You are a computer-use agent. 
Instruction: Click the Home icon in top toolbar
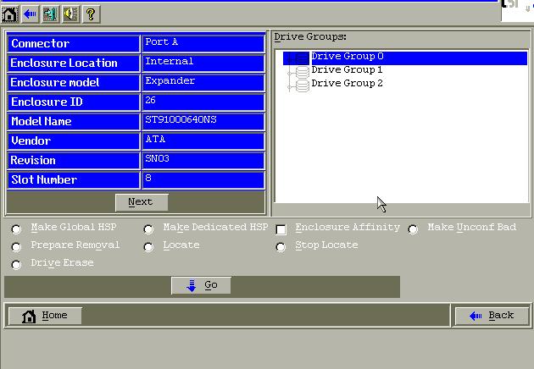11,14
